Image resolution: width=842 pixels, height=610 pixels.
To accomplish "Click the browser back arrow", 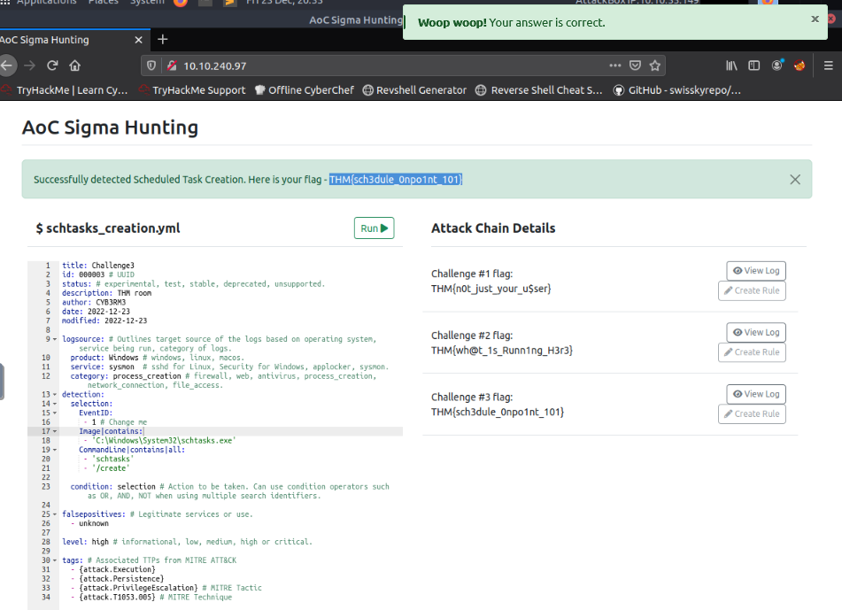I will [x=6, y=66].
